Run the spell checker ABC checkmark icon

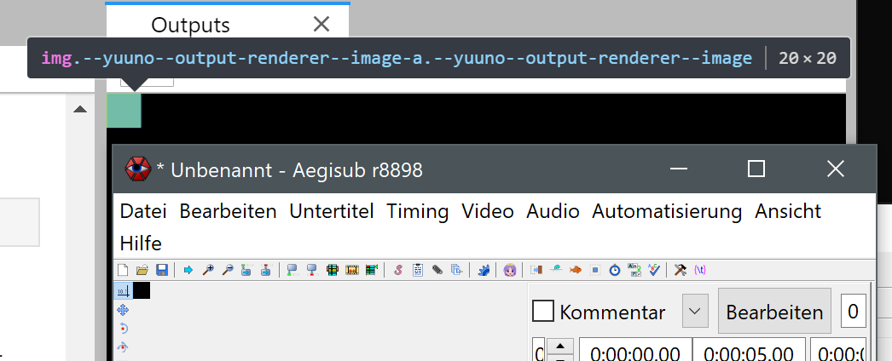coord(654,270)
